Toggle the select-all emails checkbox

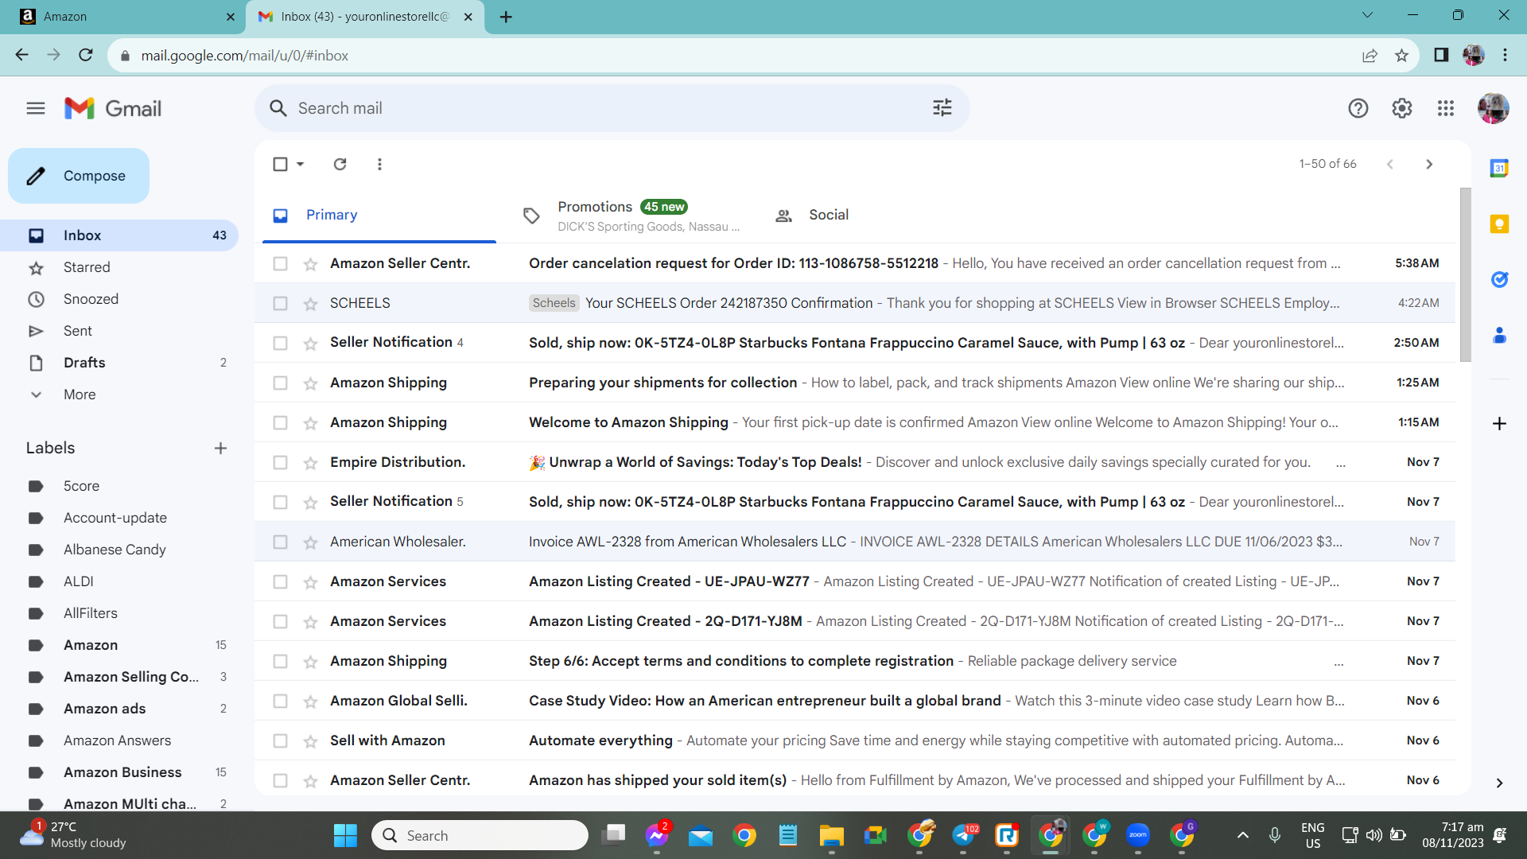coord(280,164)
